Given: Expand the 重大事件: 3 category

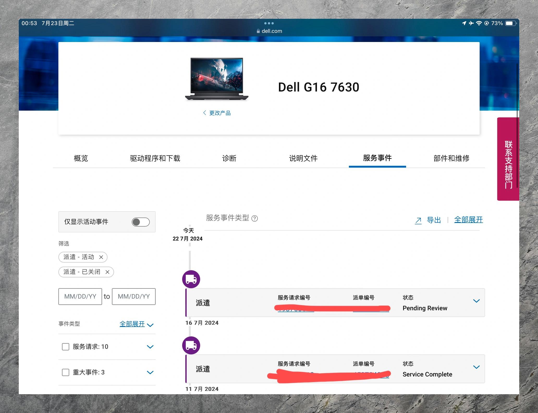Looking at the screenshot, I should coord(150,372).
